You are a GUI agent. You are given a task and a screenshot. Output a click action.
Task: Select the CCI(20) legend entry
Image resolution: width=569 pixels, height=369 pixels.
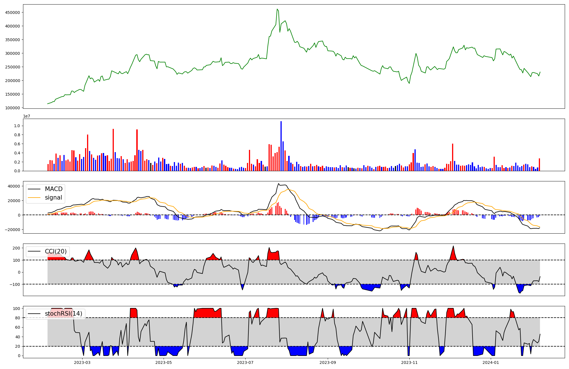55,251
